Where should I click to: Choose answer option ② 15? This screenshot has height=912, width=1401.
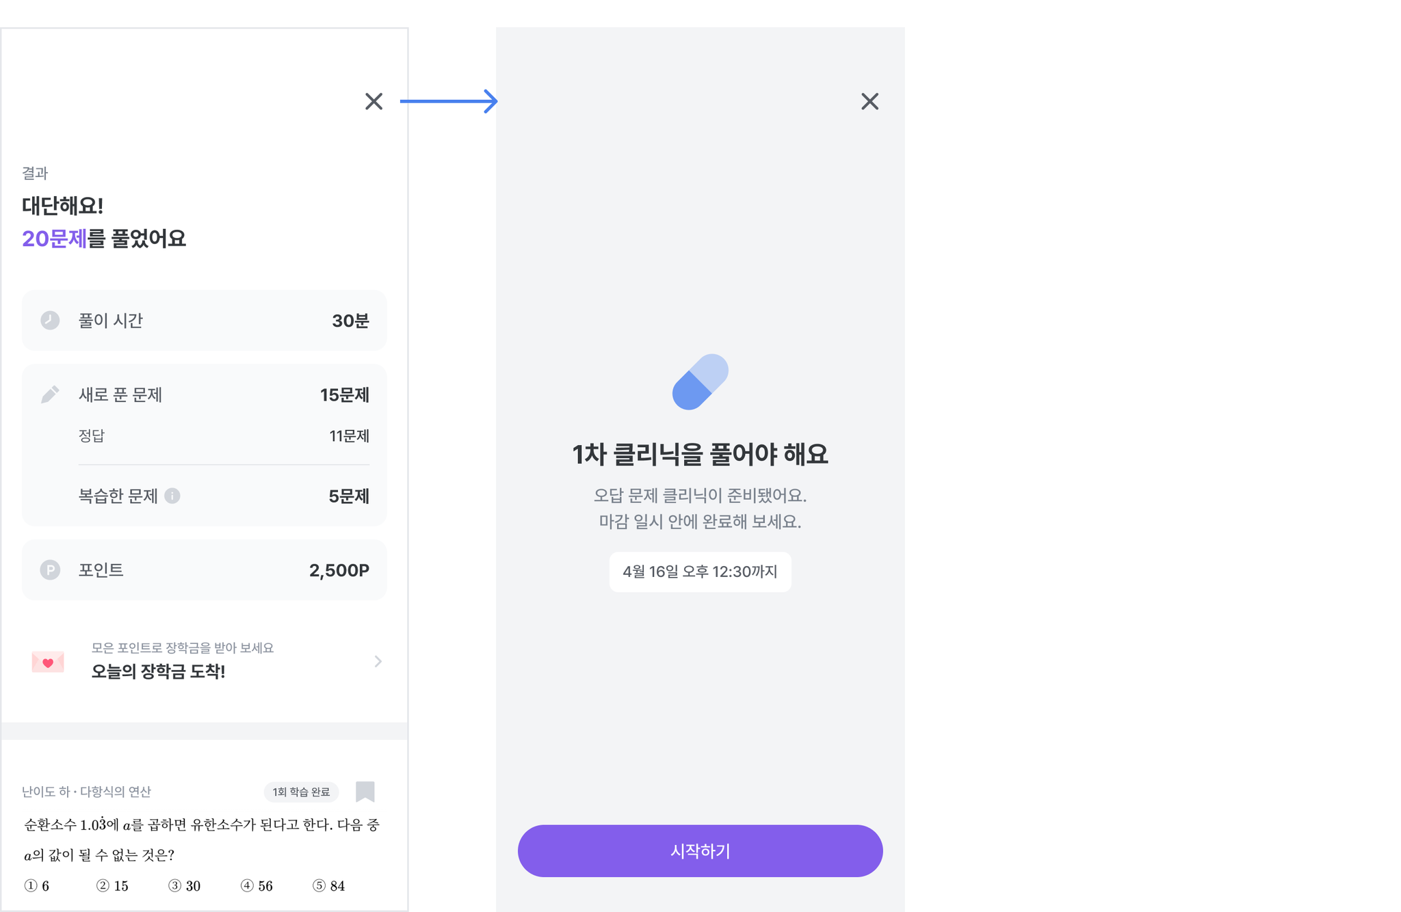pos(112,886)
